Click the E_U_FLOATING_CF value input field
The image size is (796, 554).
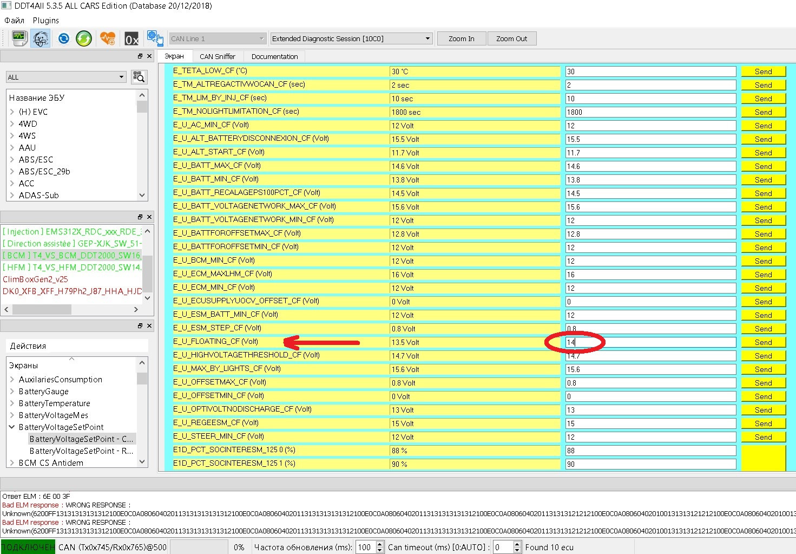coord(650,342)
